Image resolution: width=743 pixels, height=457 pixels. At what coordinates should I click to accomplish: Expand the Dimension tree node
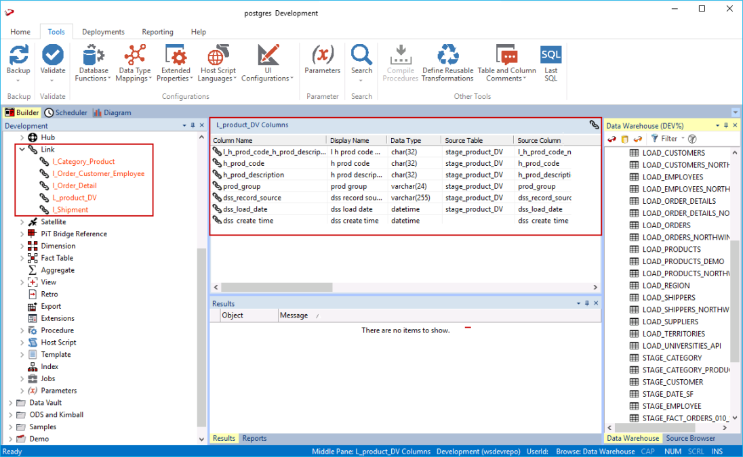tap(22, 246)
